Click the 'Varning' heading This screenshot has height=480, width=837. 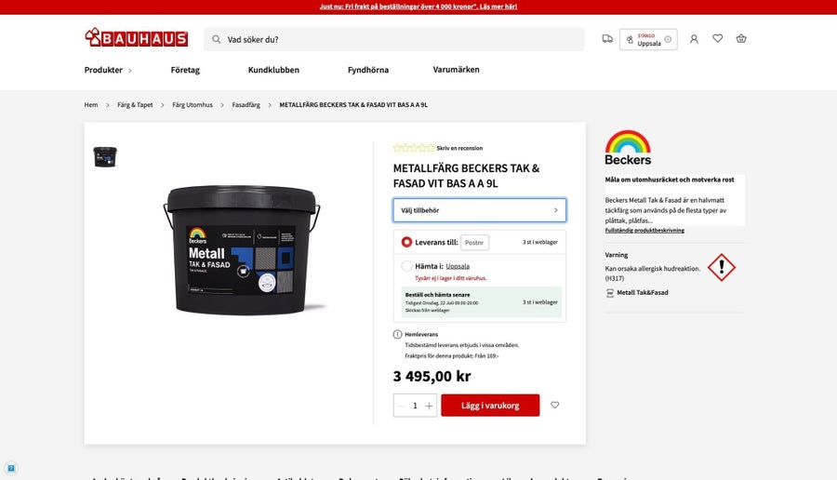616,255
